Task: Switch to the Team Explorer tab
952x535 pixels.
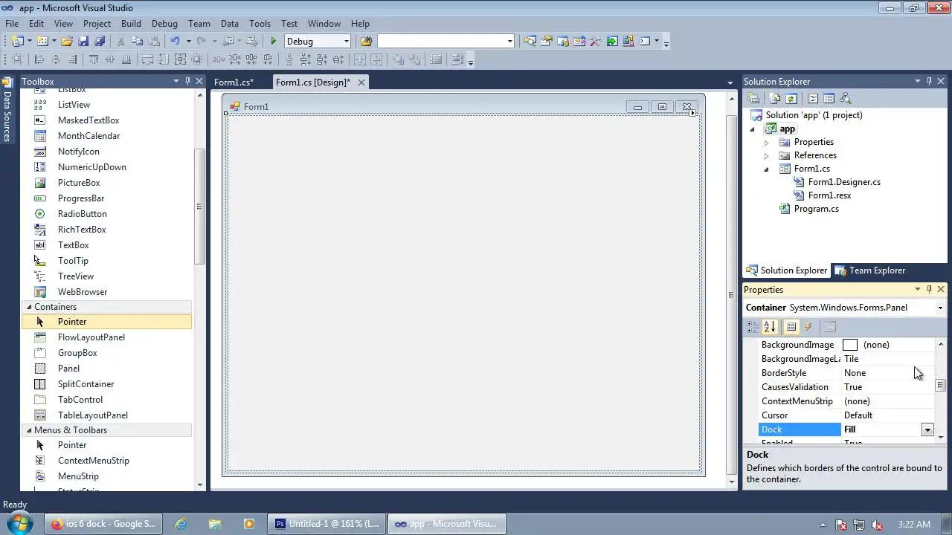Action: tap(869, 270)
